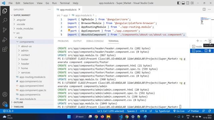The height and width of the screenshot is (120, 214).
Task: Change indentation Spaces: 2
Action: (132, 111)
